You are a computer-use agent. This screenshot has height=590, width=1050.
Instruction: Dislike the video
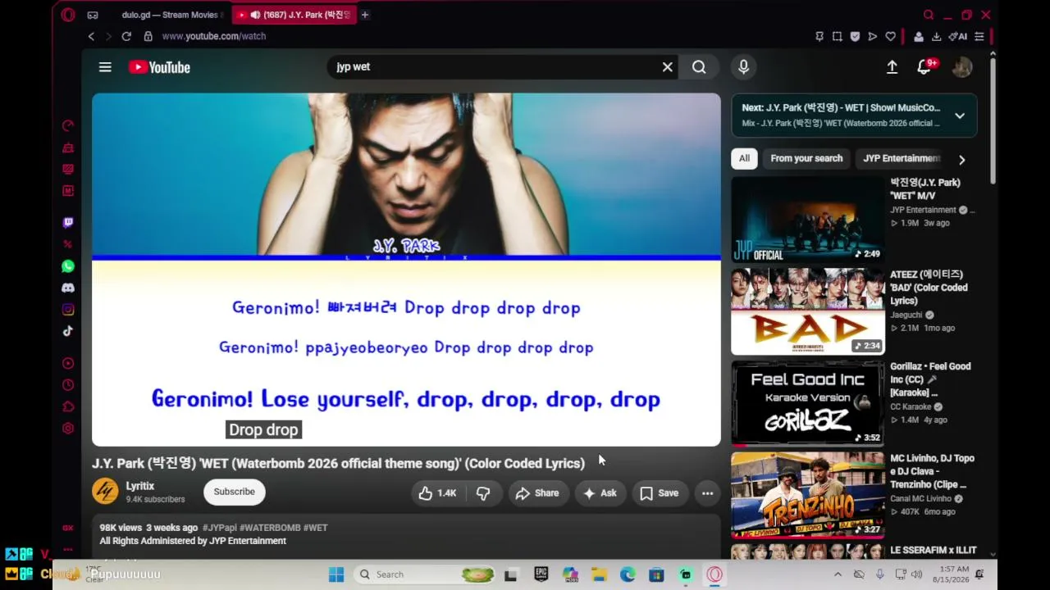(x=483, y=493)
